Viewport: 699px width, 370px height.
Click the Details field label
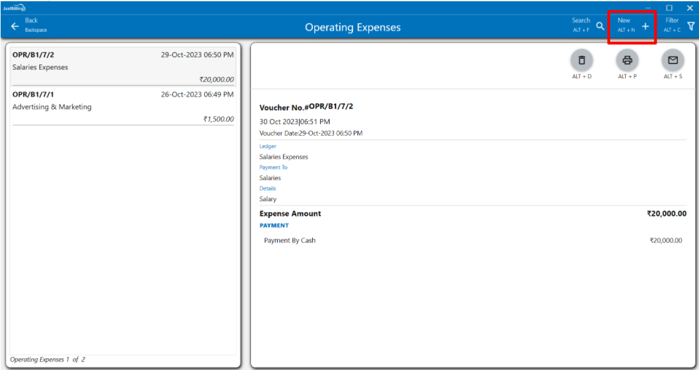(x=268, y=188)
